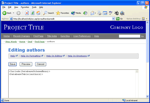Image resolution: width=150 pixels, height=103 pixels.
Task: Expand the Mail button dropdown arrow
Action: [95, 13]
